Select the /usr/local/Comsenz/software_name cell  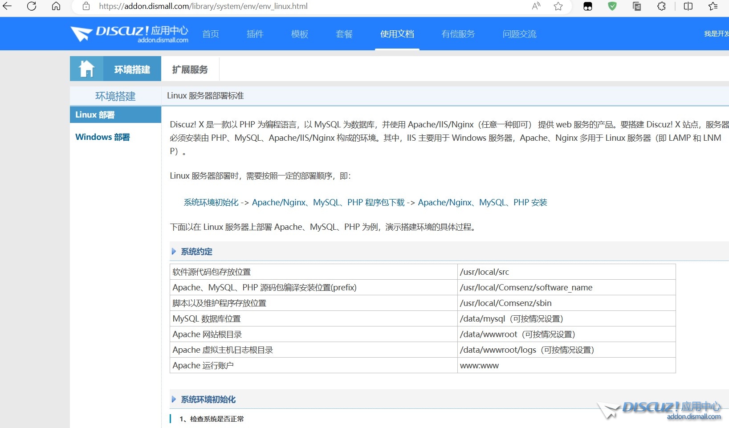566,287
